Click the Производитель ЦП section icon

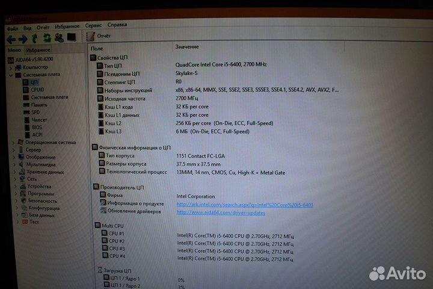point(96,187)
